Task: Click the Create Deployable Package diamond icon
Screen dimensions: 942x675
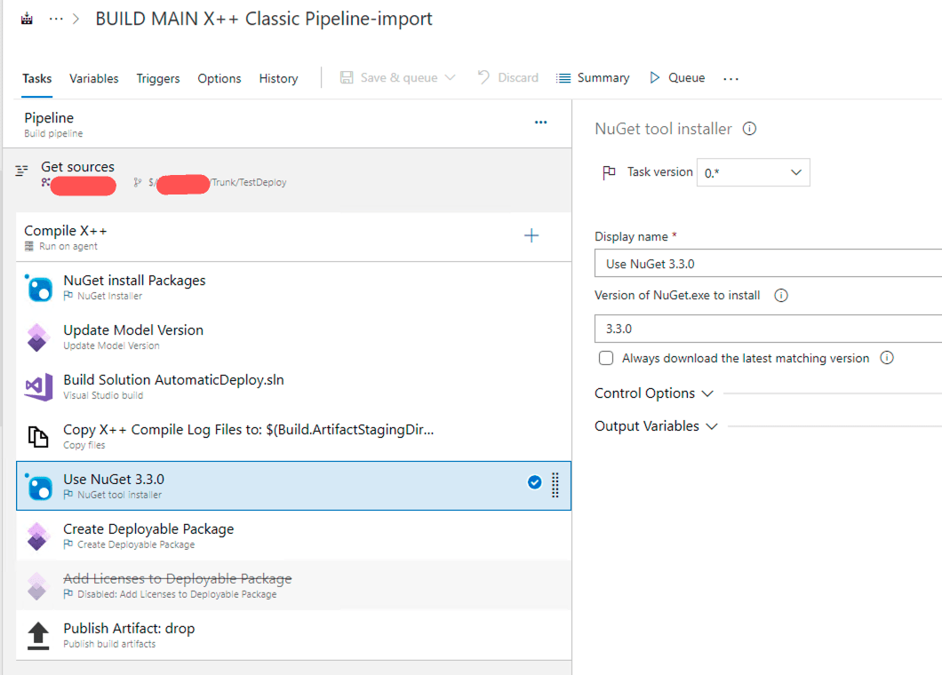Action: click(x=37, y=536)
